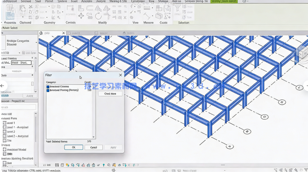Open the Multiple Categories type selector dropdown
Viewport: 308px width, 172px height.
[x=36, y=42]
